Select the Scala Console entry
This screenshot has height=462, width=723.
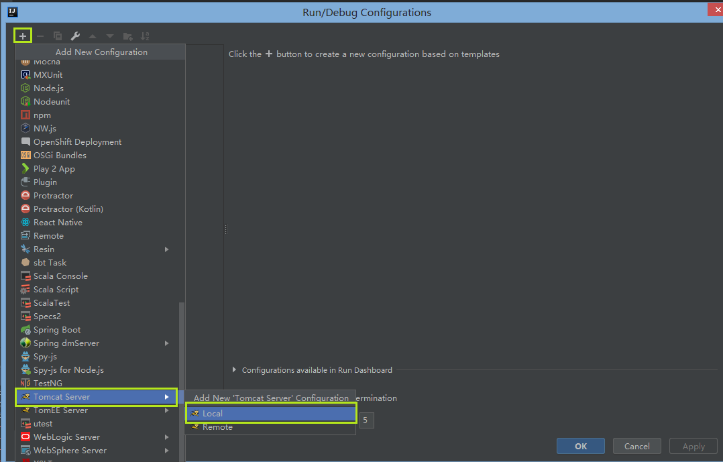tap(97, 276)
